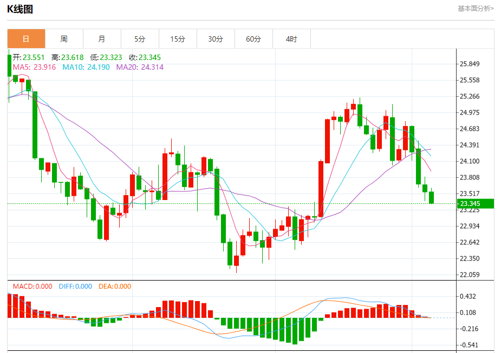The width and height of the screenshot is (501, 353).
Task: Click the 22.934 price axis label
Action: (470, 227)
